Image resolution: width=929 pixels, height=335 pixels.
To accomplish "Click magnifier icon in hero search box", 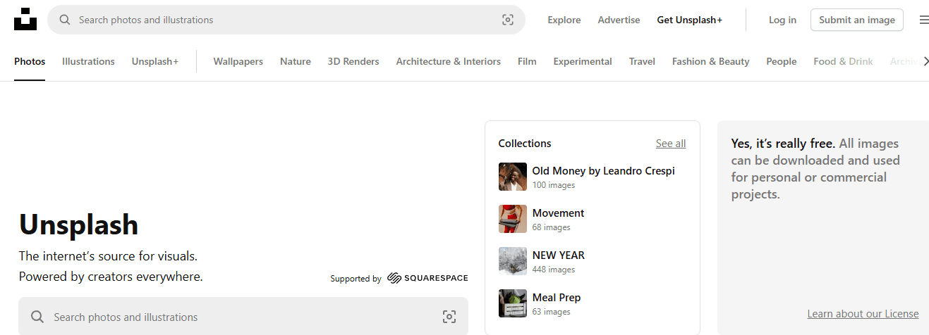I will pos(37,317).
